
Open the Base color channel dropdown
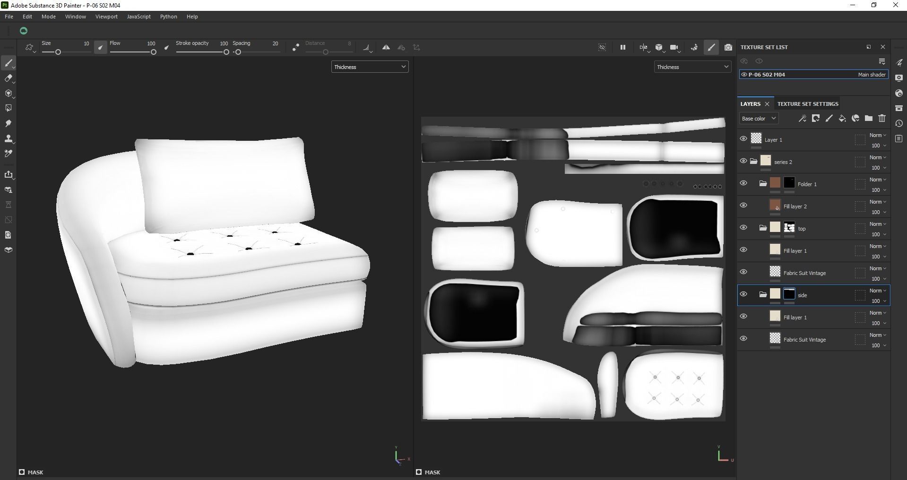[759, 119]
